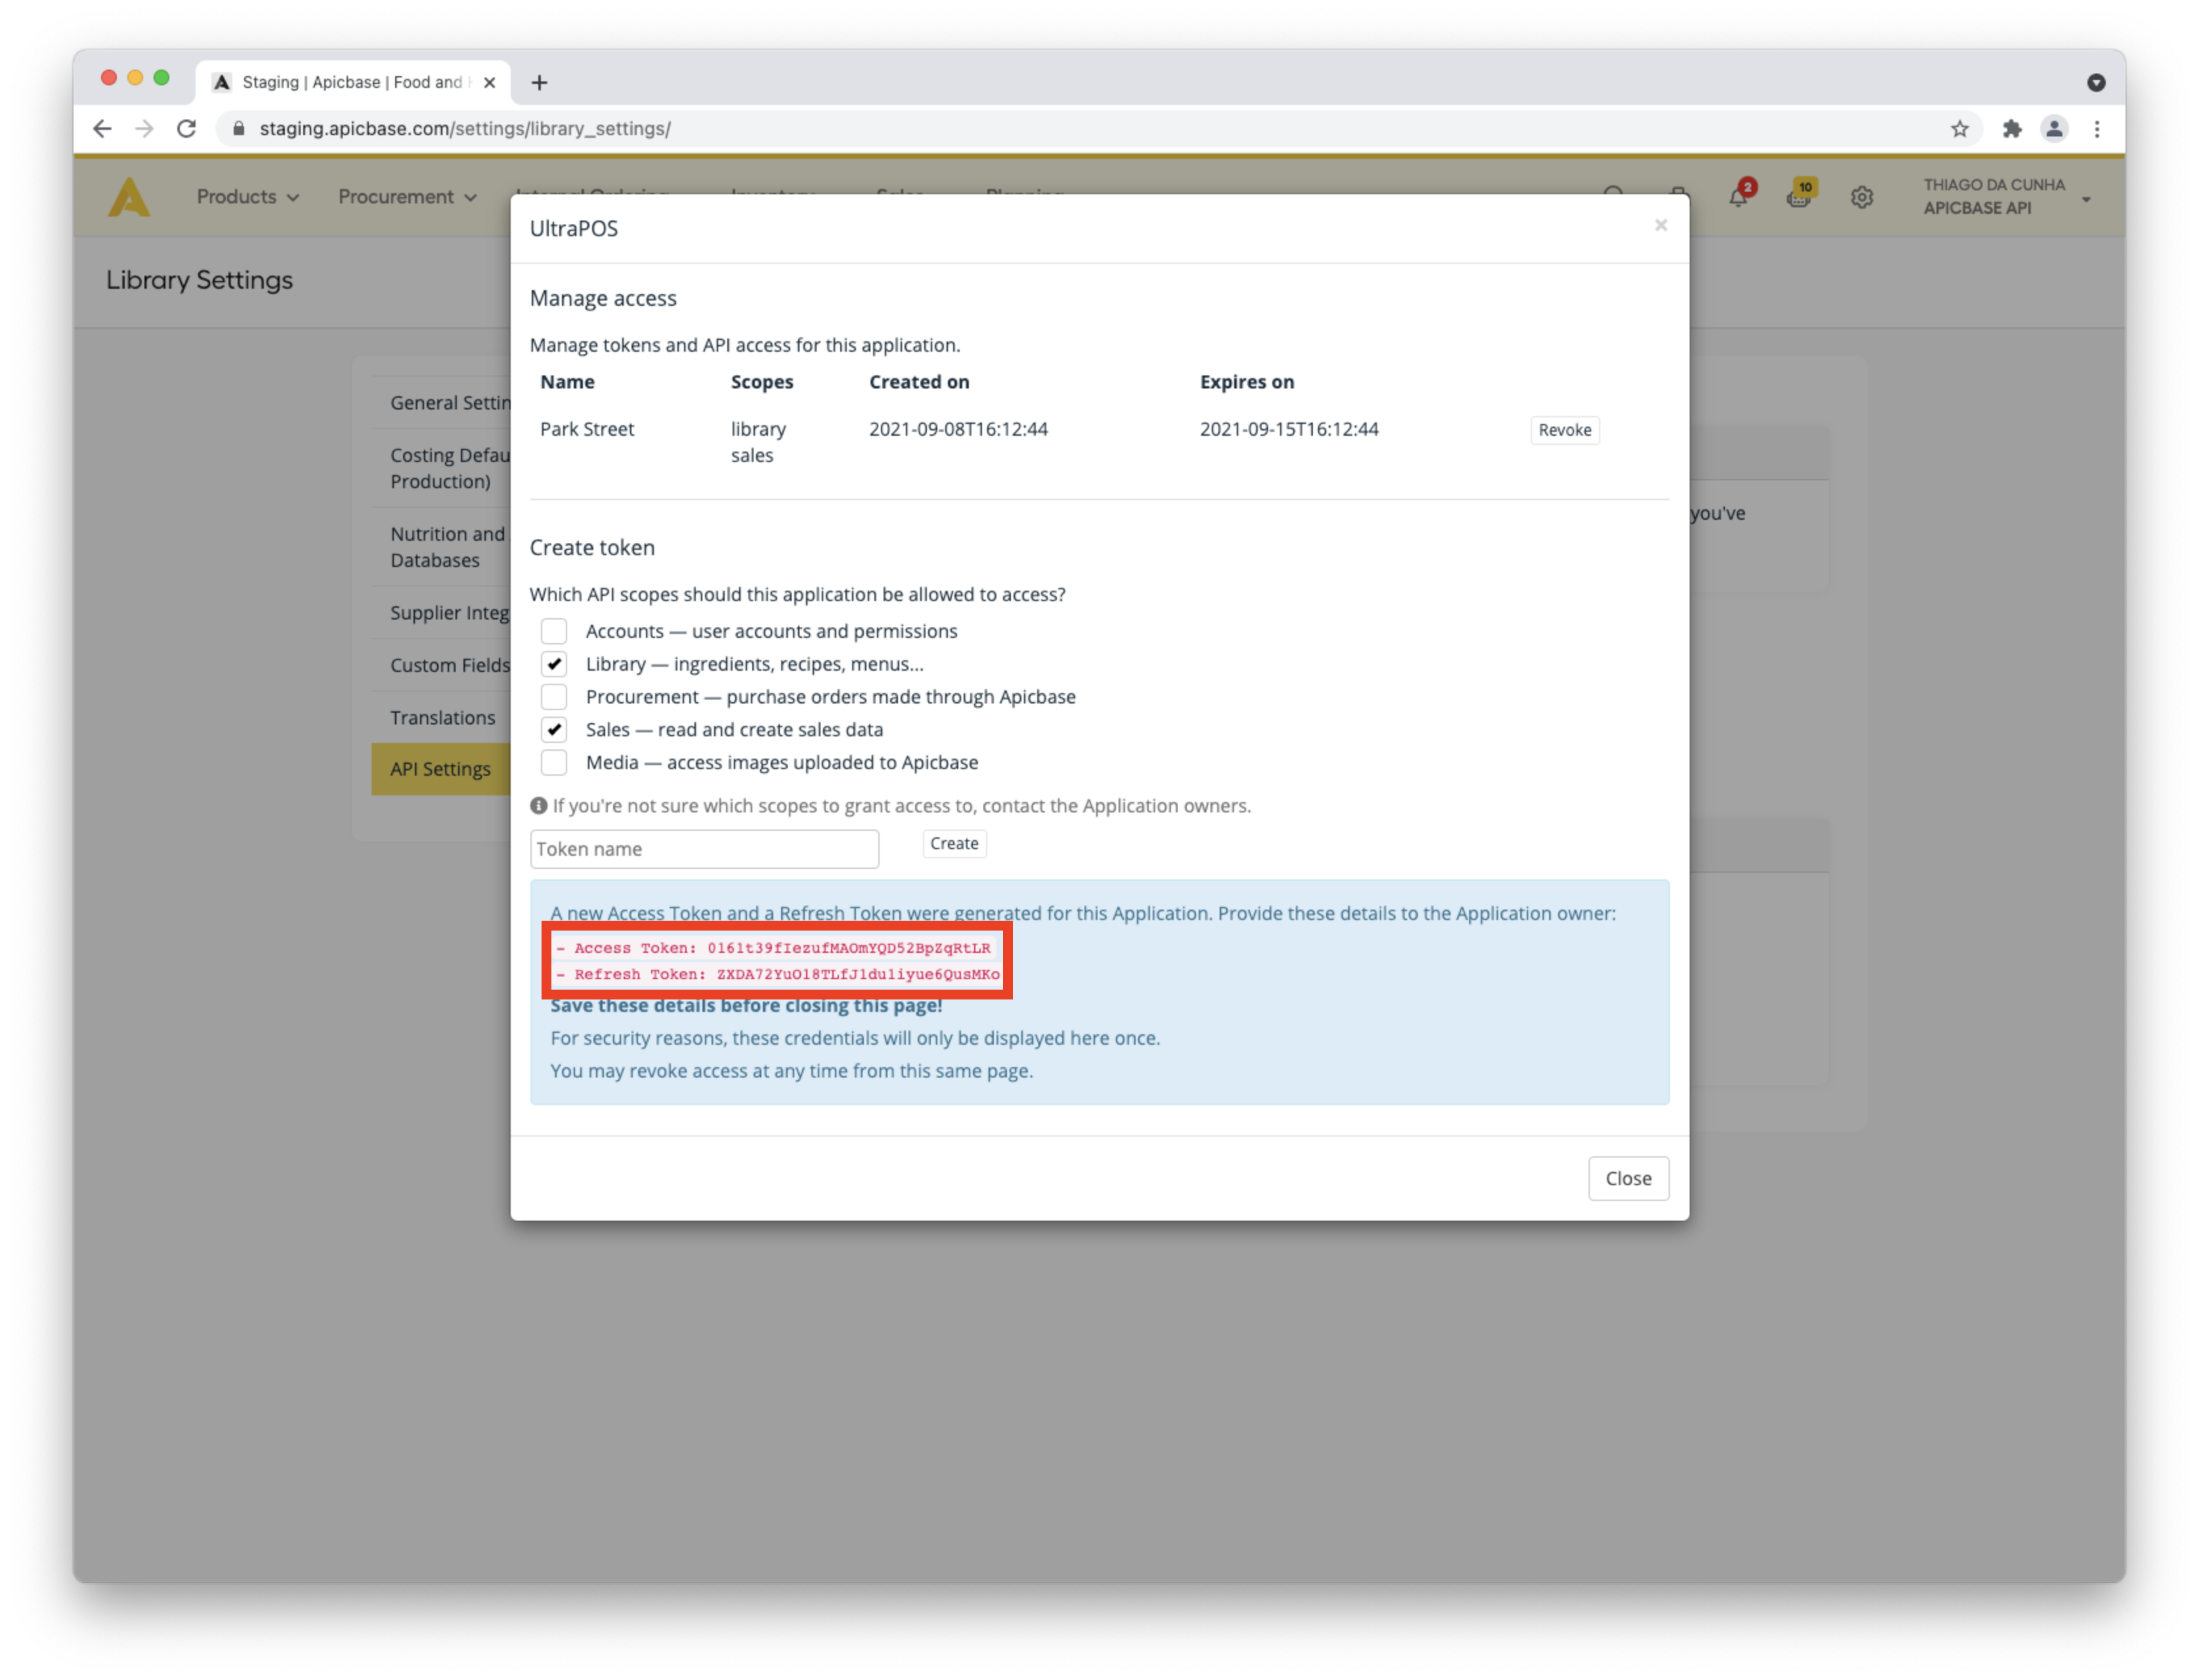
Task: Open the settings gear icon in header
Action: [1861, 197]
